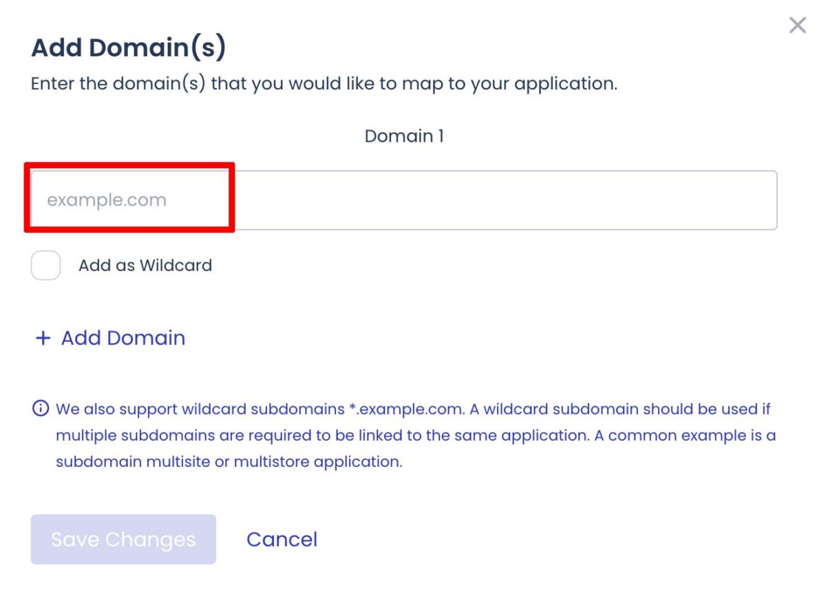Click the note line starting "We also support"
The height and width of the screenshot is (592, 826).
coord(413,409)
